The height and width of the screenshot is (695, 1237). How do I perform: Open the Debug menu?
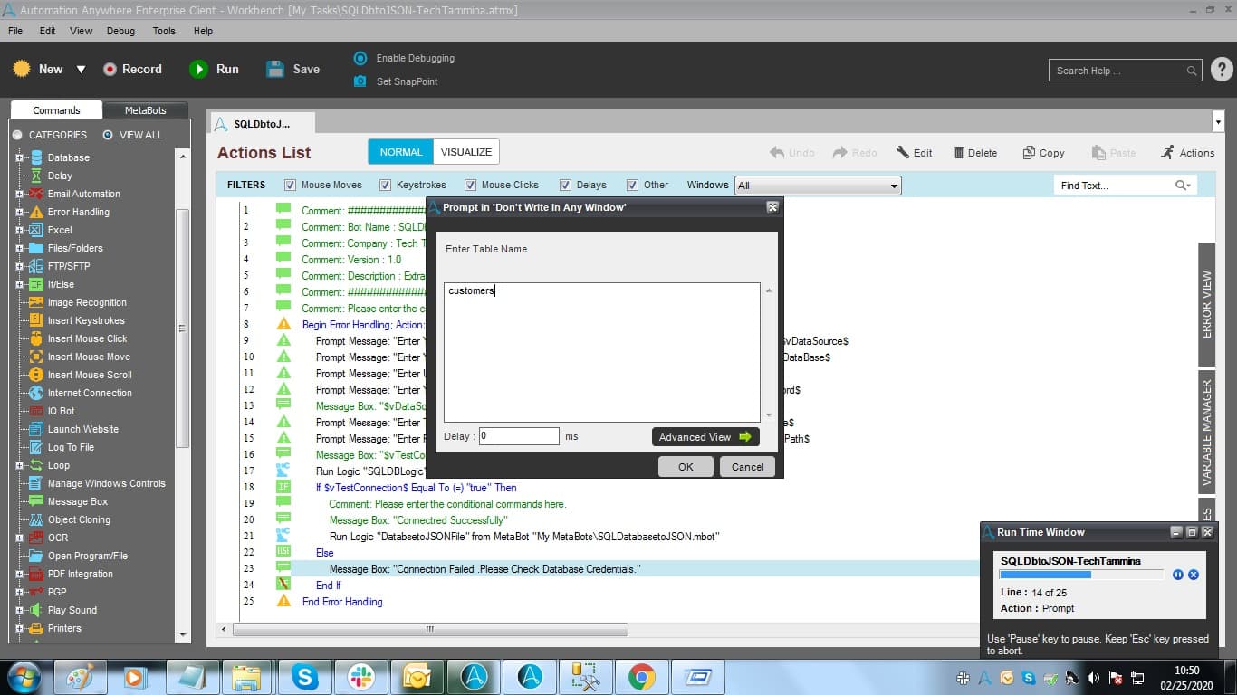coord(120,31)
